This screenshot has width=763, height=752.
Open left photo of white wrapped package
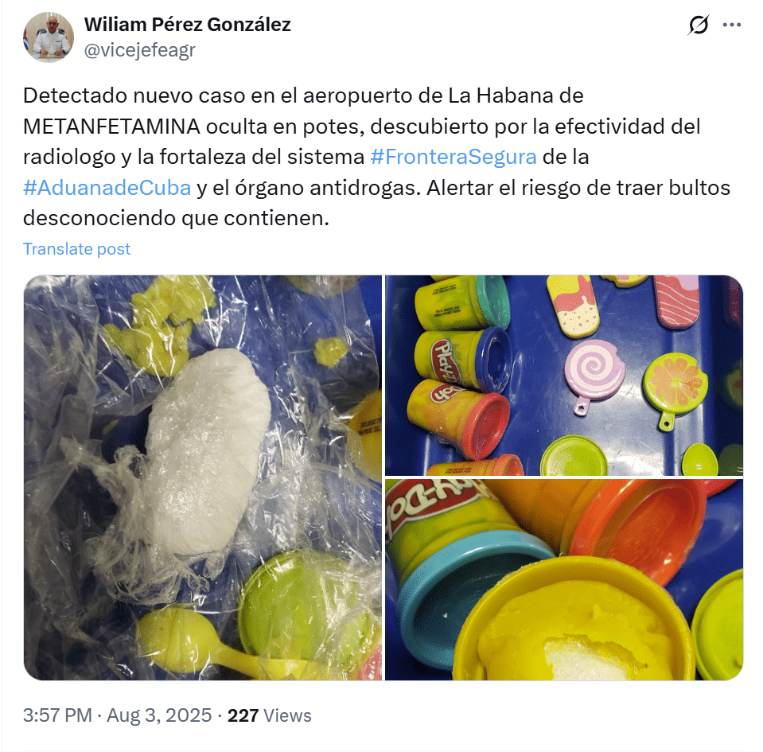tap(202, 477)
